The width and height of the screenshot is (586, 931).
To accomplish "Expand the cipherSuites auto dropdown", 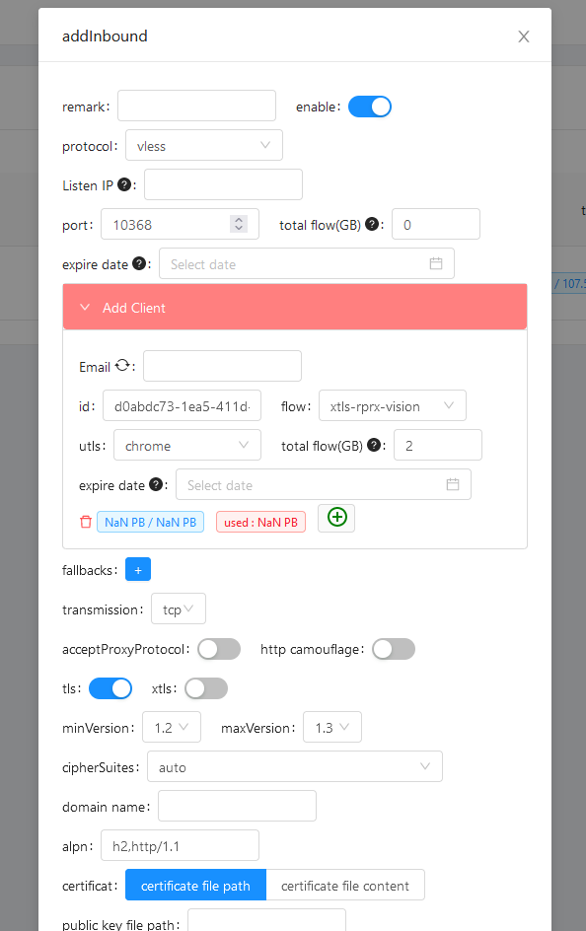I will pyautogui.click(x=295, y=766).
